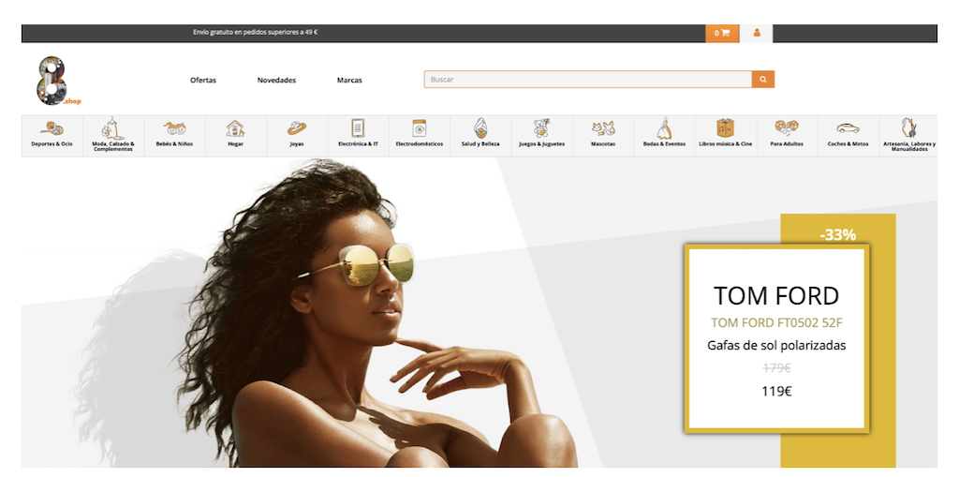959x477 pixels.
Task: Click the free shipping notice text
Action: 255,33
